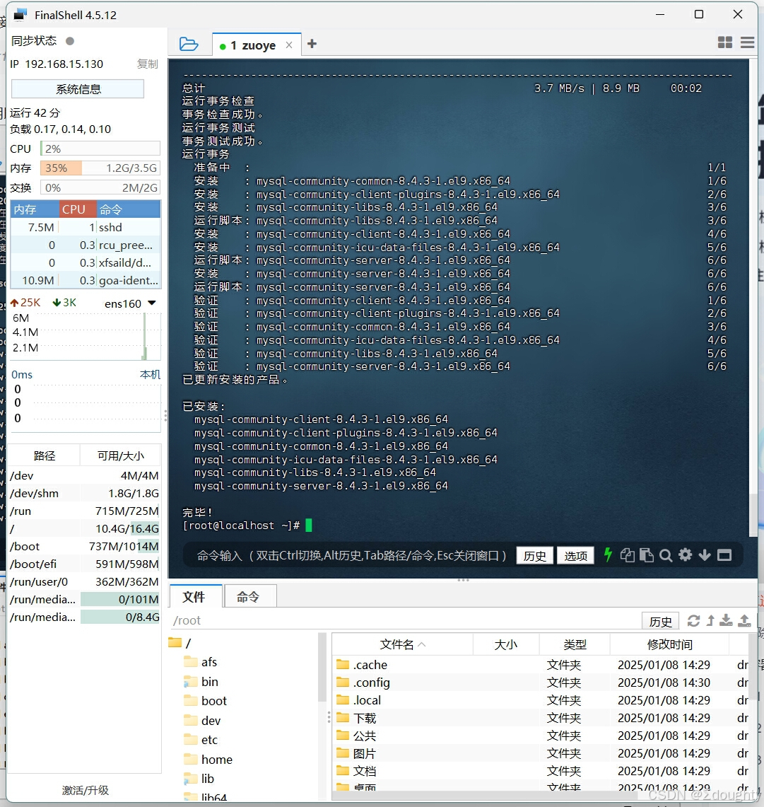
Task: Copy the IP address with 复制
Action: pos(148,64)
